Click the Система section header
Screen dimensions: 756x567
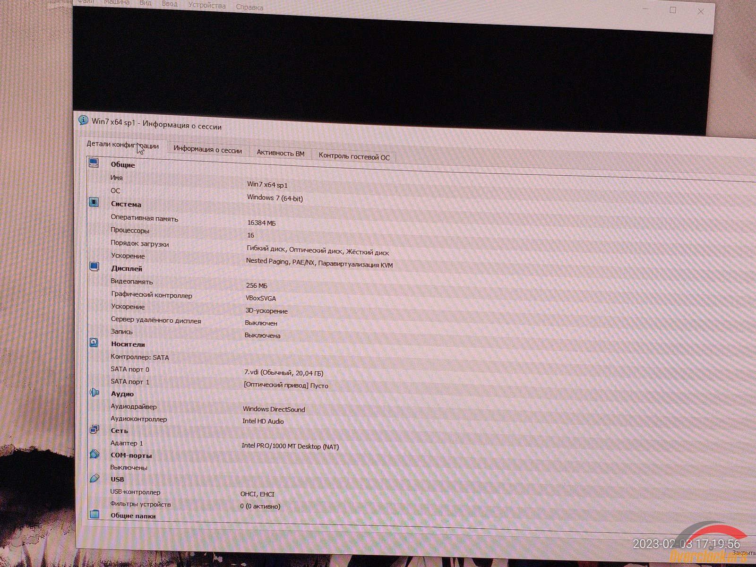(x=126, y=204)
